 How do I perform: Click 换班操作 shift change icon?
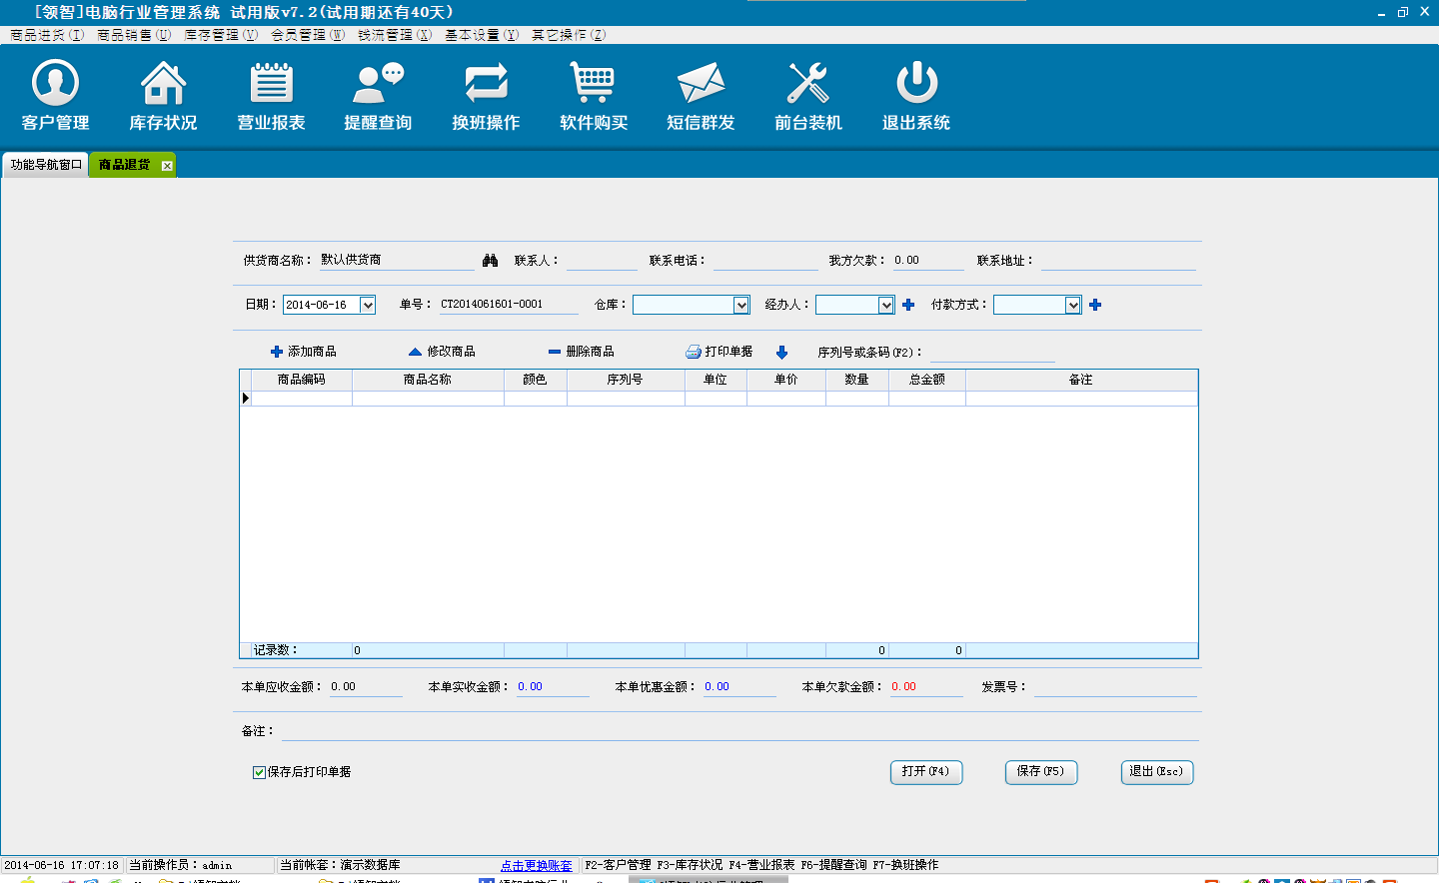486,84
